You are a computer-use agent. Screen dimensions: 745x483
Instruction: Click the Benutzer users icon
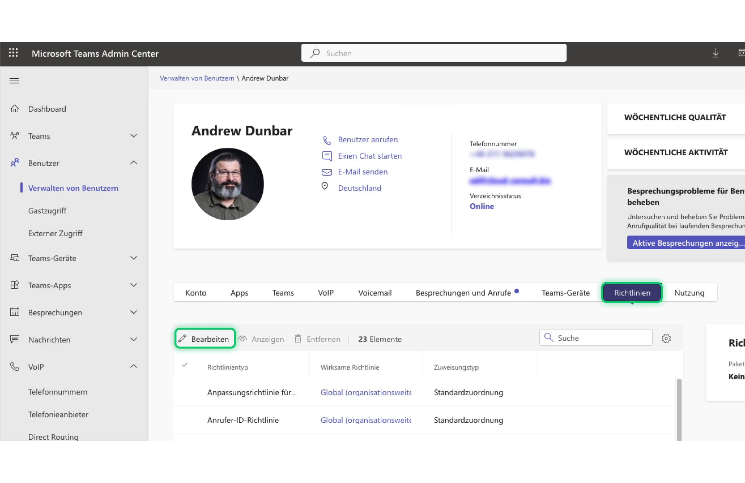[15, 163]
